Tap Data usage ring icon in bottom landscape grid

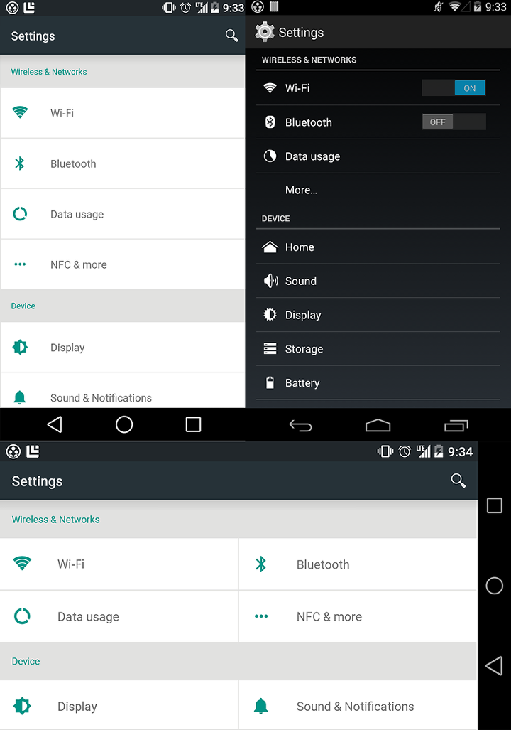tap(22, 616)
